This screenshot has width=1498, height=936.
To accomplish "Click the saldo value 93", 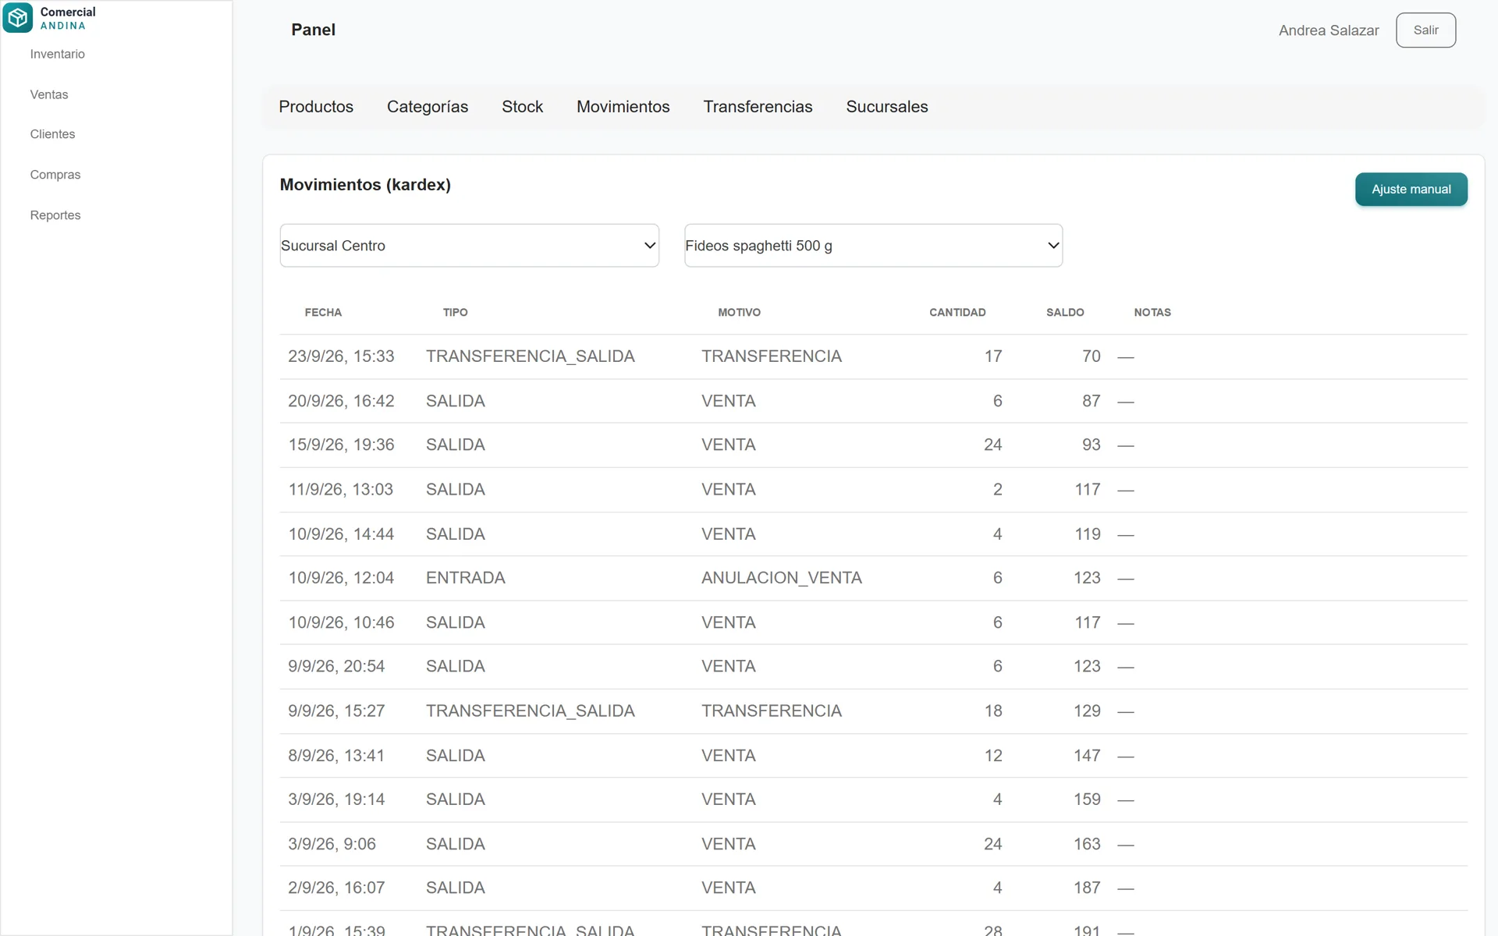I will pyautogui.click(x=1091, y=445).
